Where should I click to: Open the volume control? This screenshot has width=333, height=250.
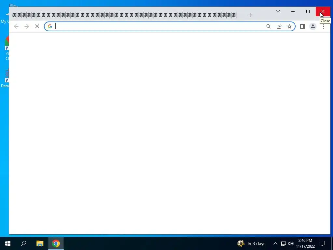(x=291, y=243)
